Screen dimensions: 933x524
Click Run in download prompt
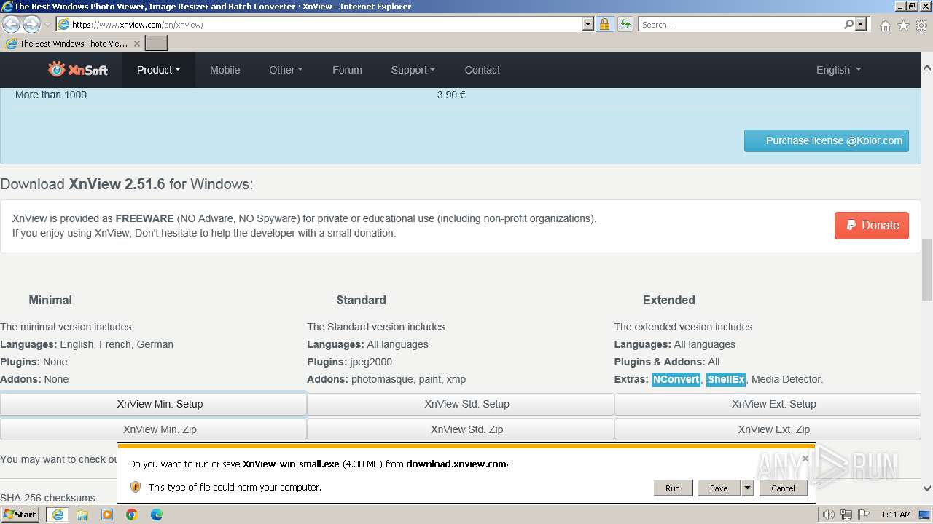(x=672, y=488)
